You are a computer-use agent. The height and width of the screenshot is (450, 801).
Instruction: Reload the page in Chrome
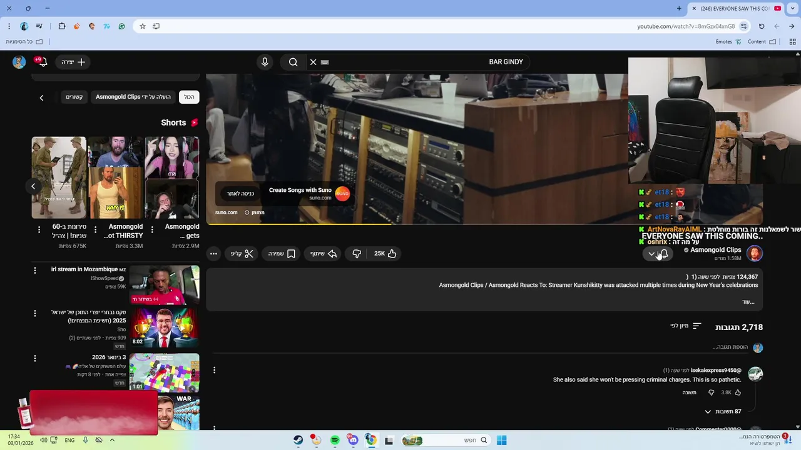[x=762, y=26]
